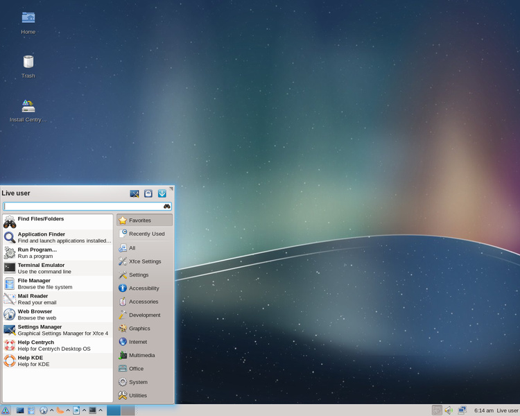Viewport: 520px width, 416px height.
Task: Switch to the second workspace in pager
Action: coord(128,410)
